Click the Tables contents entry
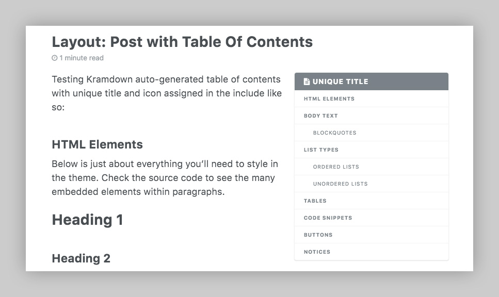Viewport: 499px width, 297px height. (315, 201)
